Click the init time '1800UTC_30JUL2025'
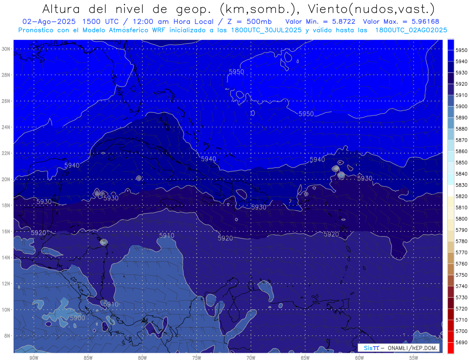The image size is (469, 363). (266, 30)
